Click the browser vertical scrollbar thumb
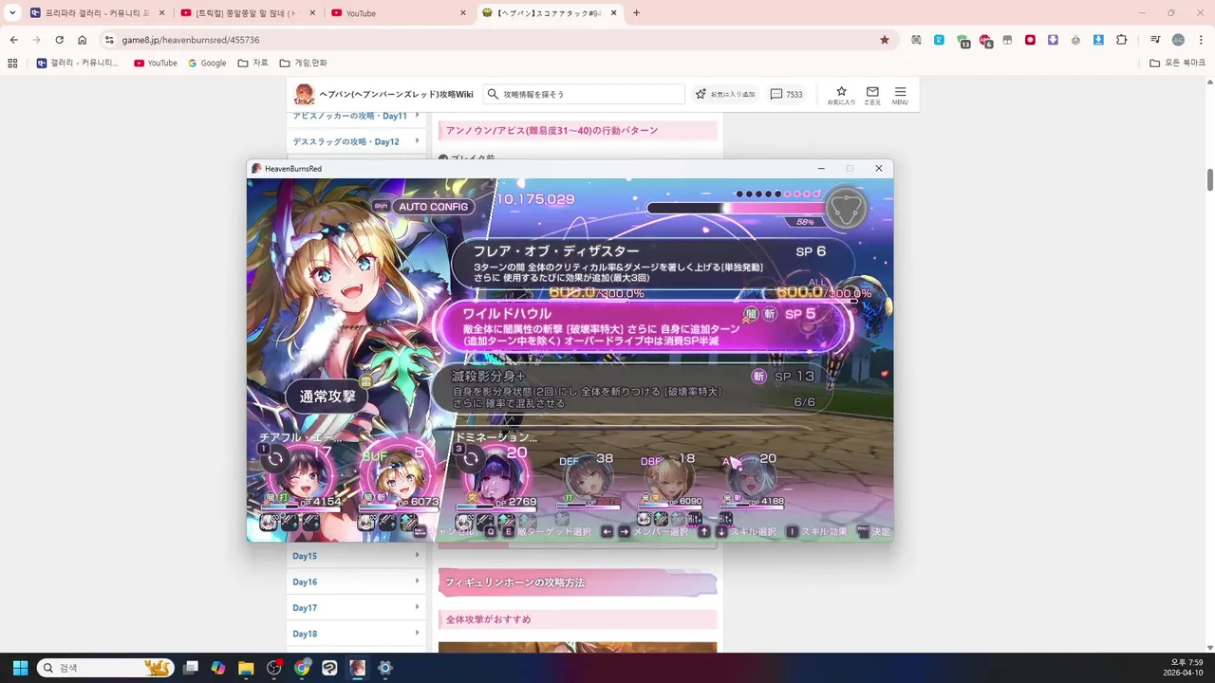This screenshot has height=683, width=1215. pos(1209,179)
